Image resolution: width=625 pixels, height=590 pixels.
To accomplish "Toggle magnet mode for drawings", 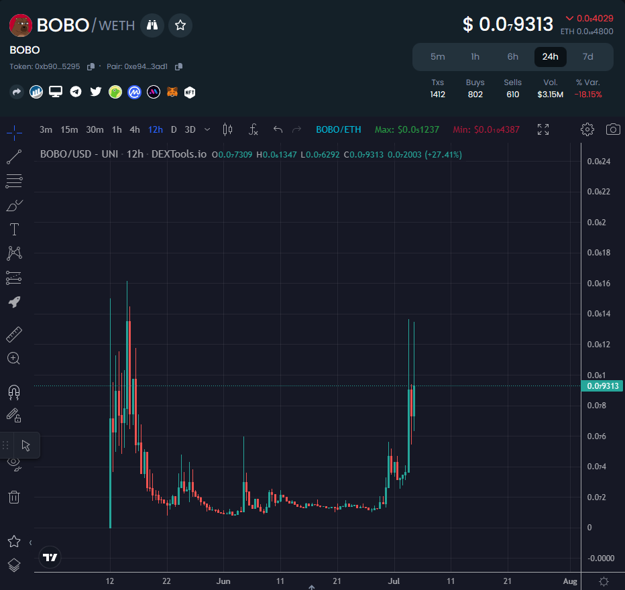I will click(x=14, y=392).
